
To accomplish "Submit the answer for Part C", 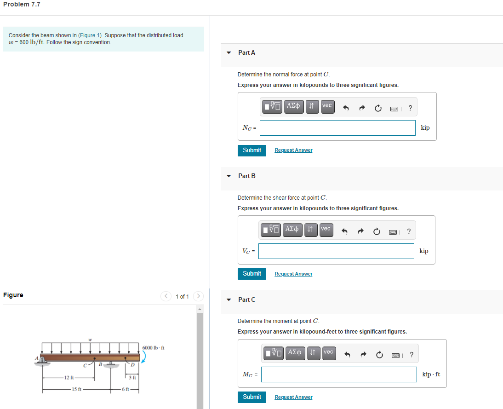I will point(251,397).
